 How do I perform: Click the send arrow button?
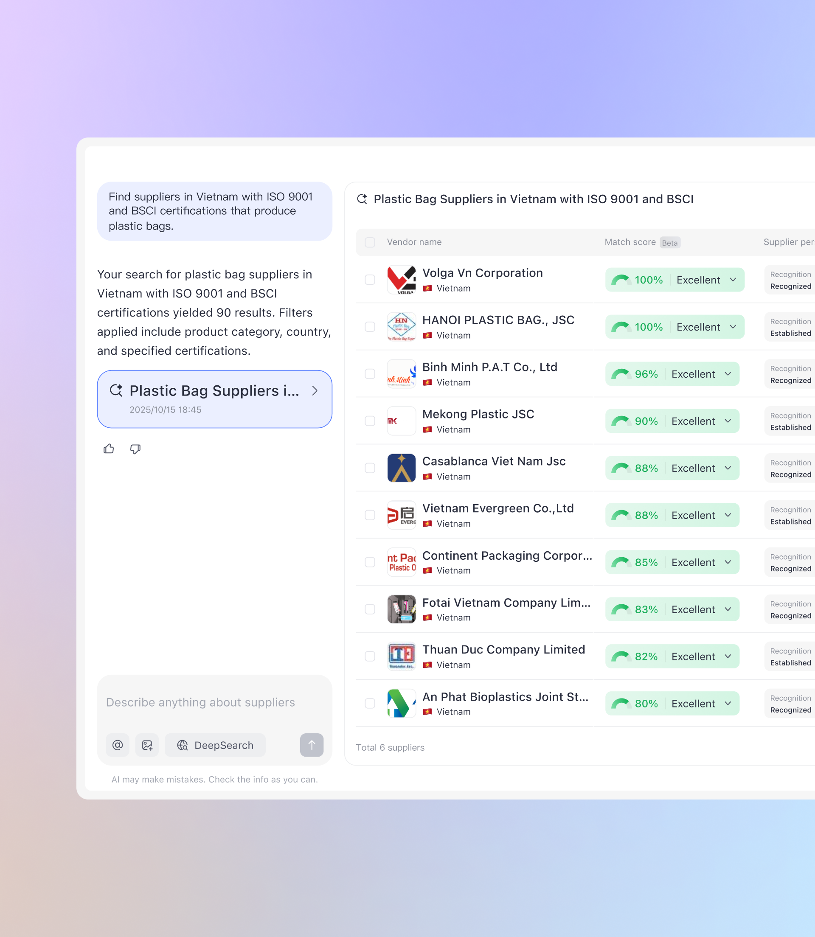pyautogui.click(x=312, y=745)
